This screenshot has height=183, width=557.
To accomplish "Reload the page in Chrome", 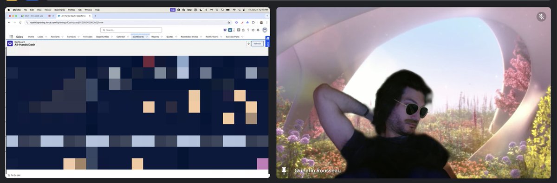I will (x=20, y=22).
